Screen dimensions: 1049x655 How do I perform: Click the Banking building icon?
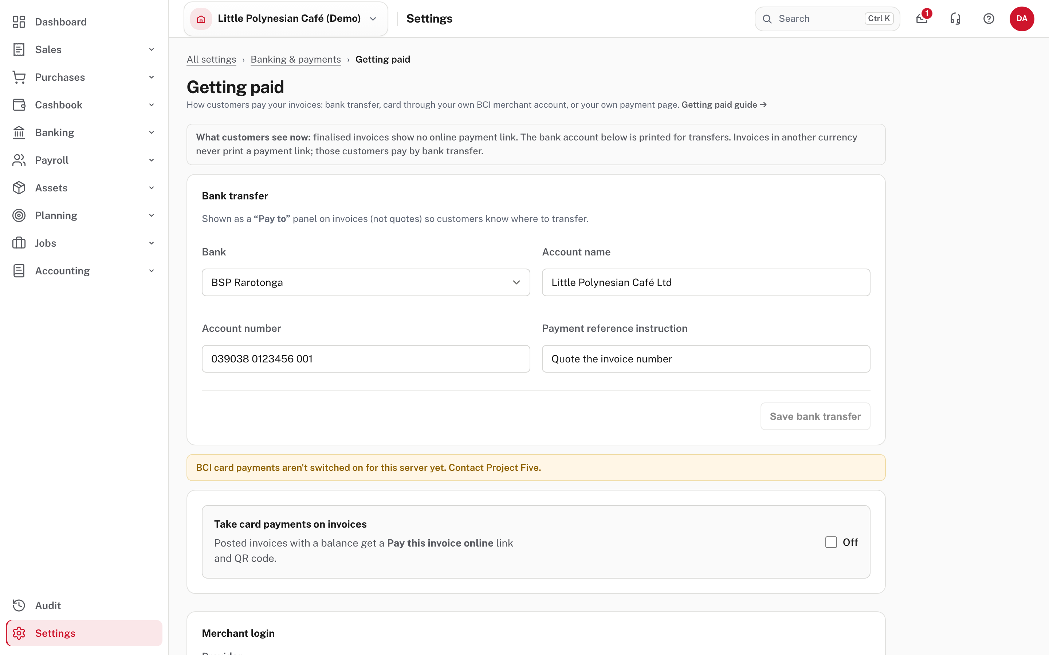pos(19,132)
